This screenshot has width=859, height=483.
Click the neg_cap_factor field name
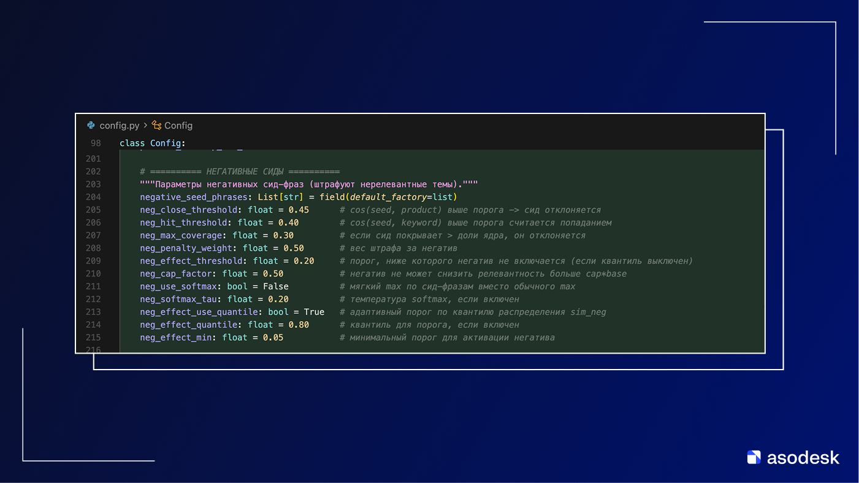coord(175,274)
